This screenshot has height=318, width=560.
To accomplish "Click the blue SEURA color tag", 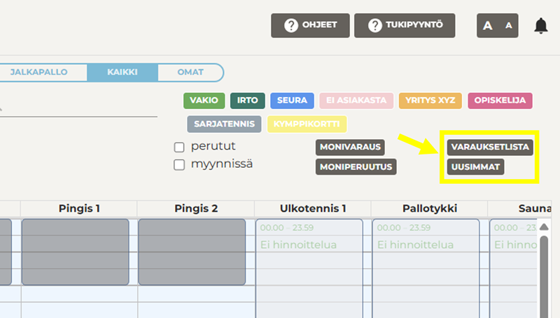I will tap(292, 101).
